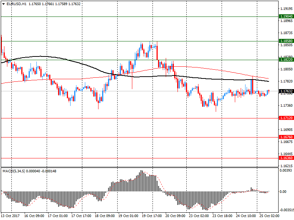Click the 23 Oct 18:00 time axis label
294x220 pixels.
[222, 216]
